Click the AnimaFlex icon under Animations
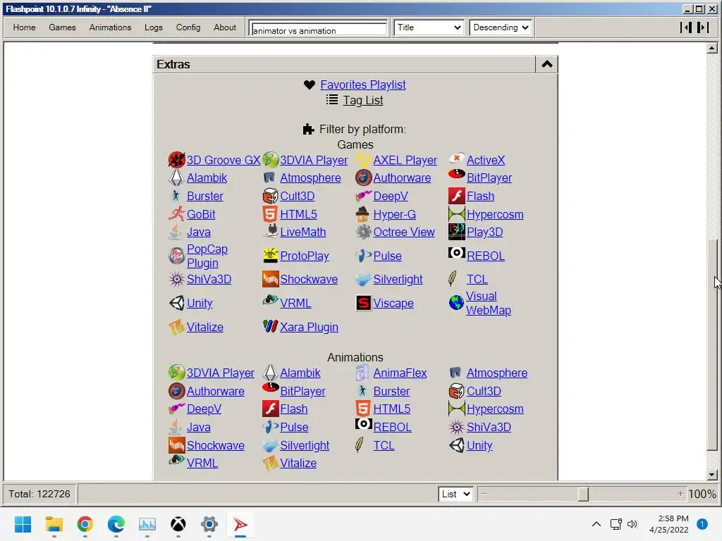This screenshot has width=722, height=541. (363, 373)
